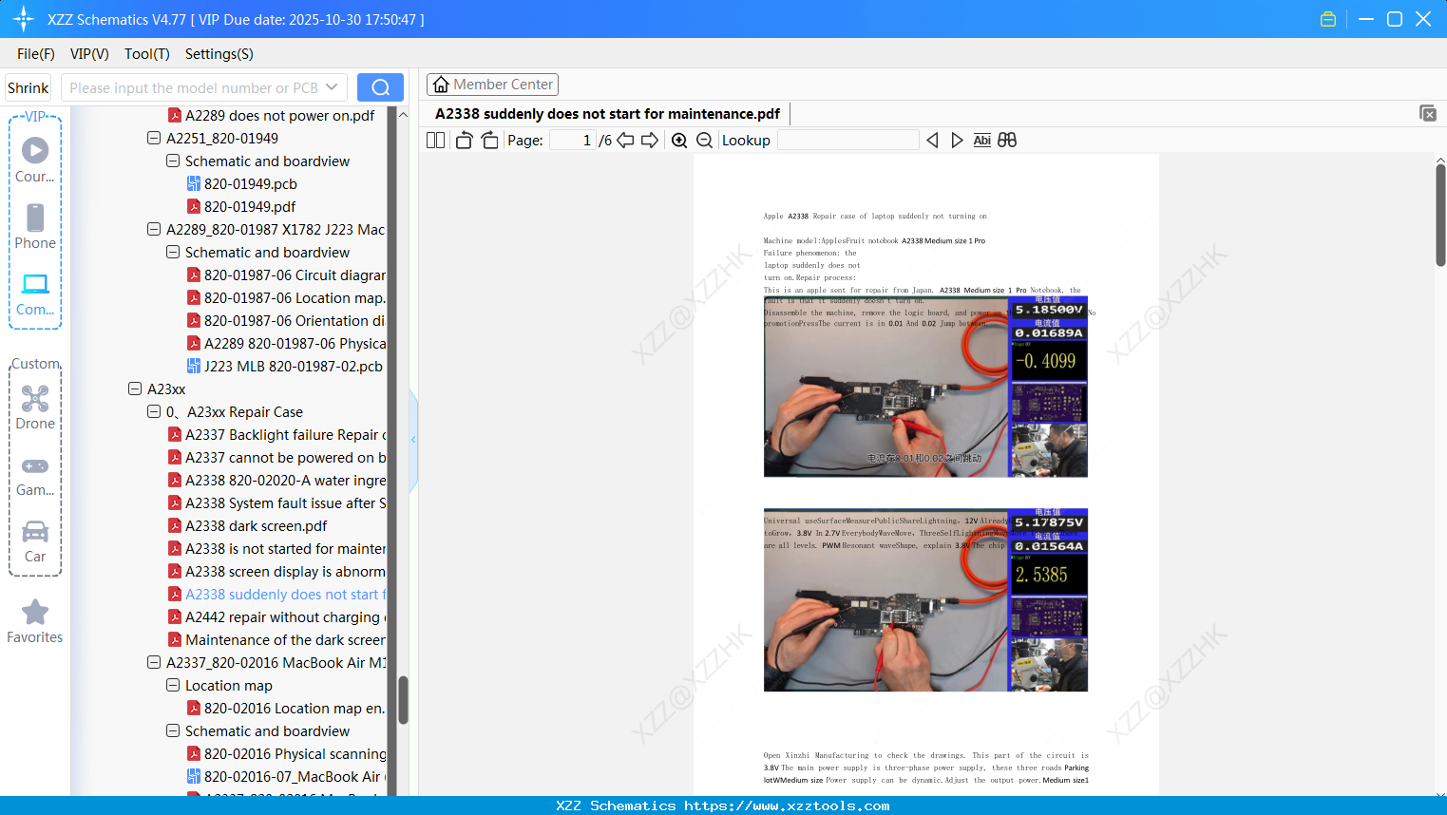The height and width of the screenshot is (815, 1447).
Task: Zoom in on the PDF document
Action: point(679,141)
